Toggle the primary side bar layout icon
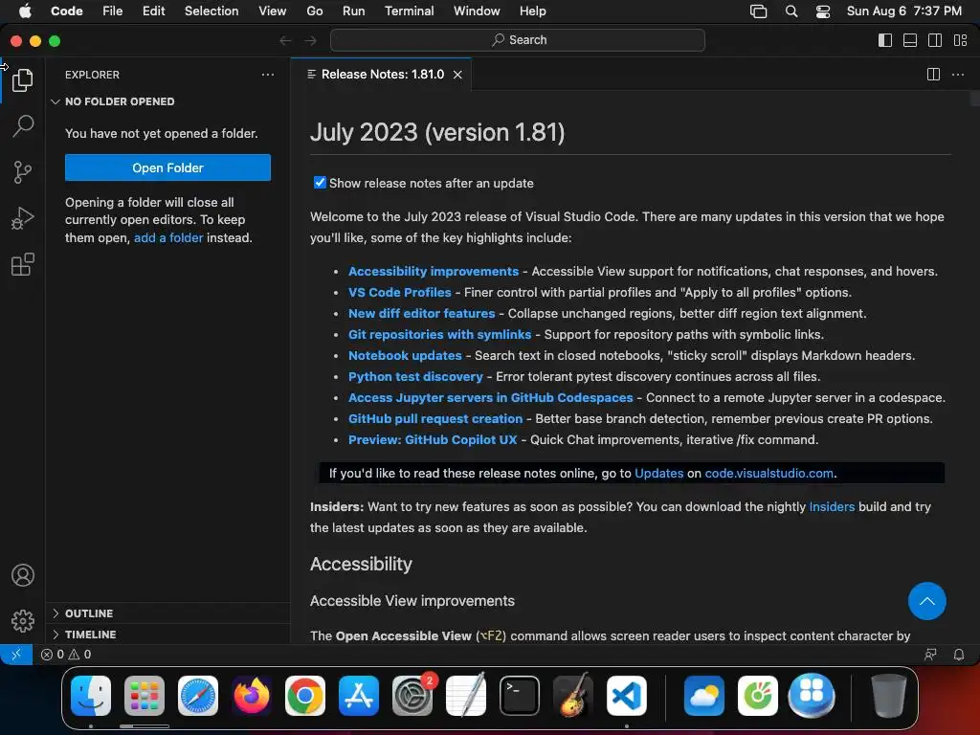 coord(885,40)
